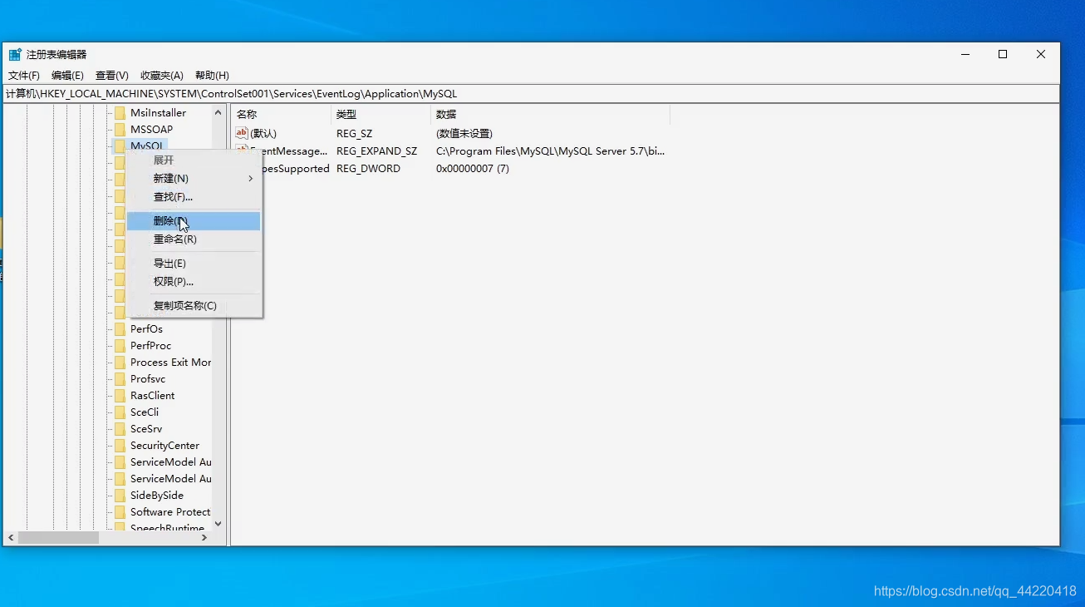Minimize the Registry Editor window

pos(965,55)
